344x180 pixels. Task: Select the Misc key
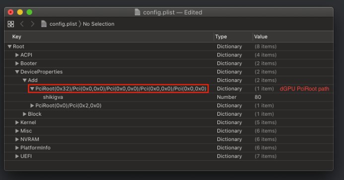[x=26, y=131]
